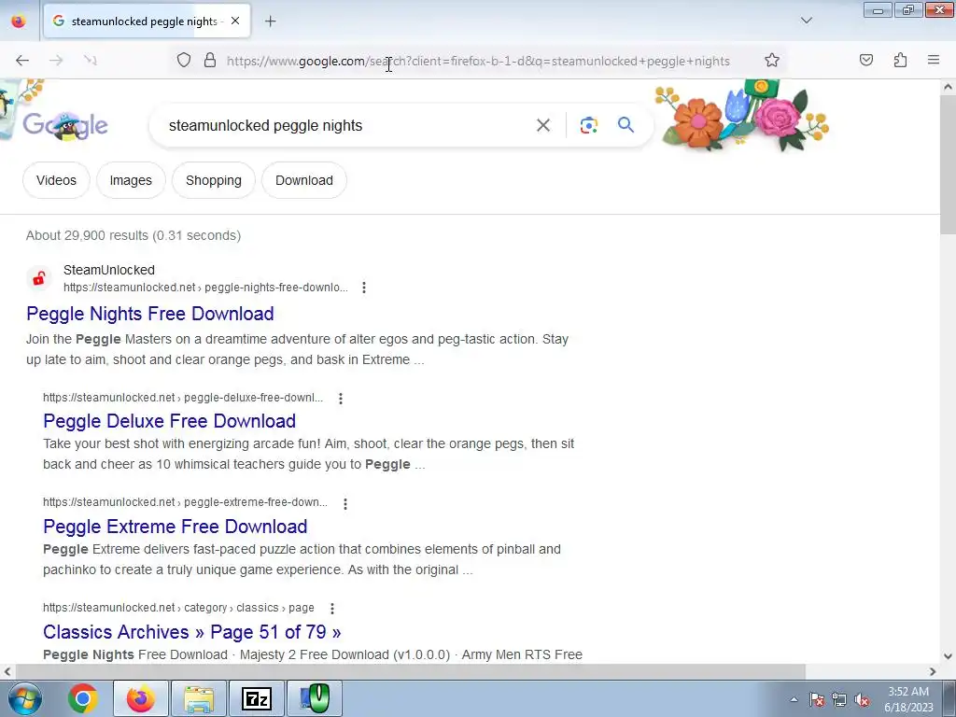Open the clock showing 3:52 AM
Image resolution: width=956 pixels, height=717 pixels.
coord(908,699)
